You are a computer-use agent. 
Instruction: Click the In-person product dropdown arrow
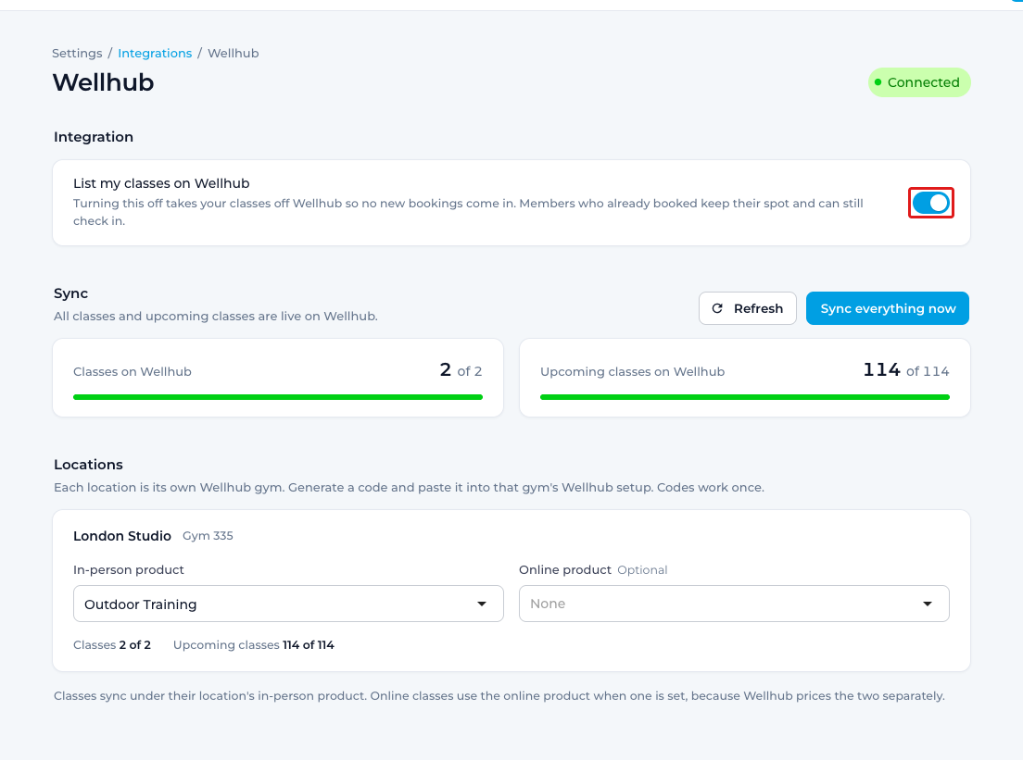point(482,604)
